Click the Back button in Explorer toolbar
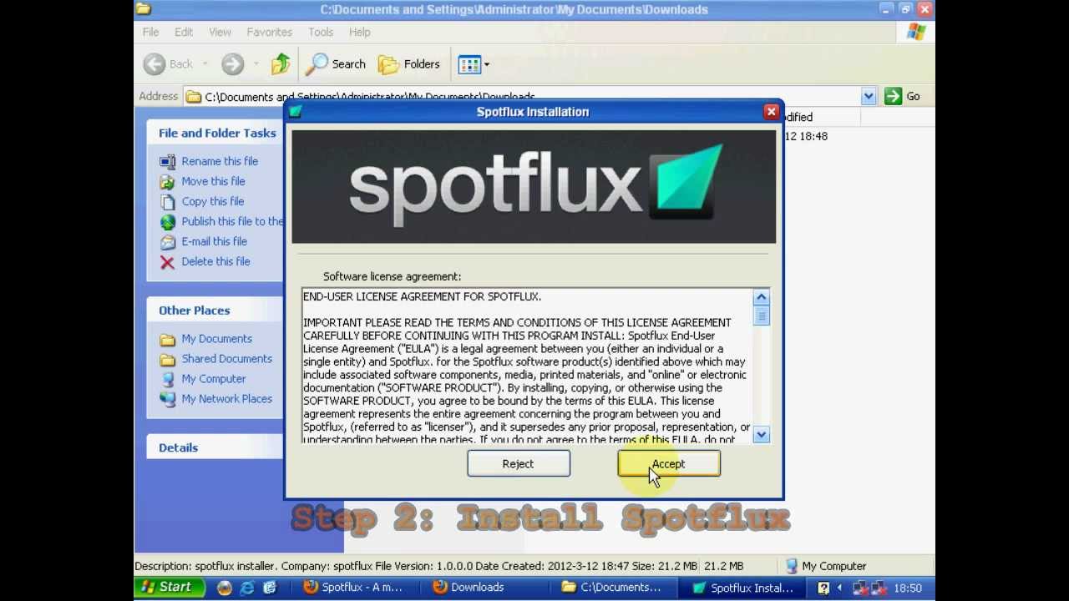This screenshot has height=601, width=1069. coord(168,64)
